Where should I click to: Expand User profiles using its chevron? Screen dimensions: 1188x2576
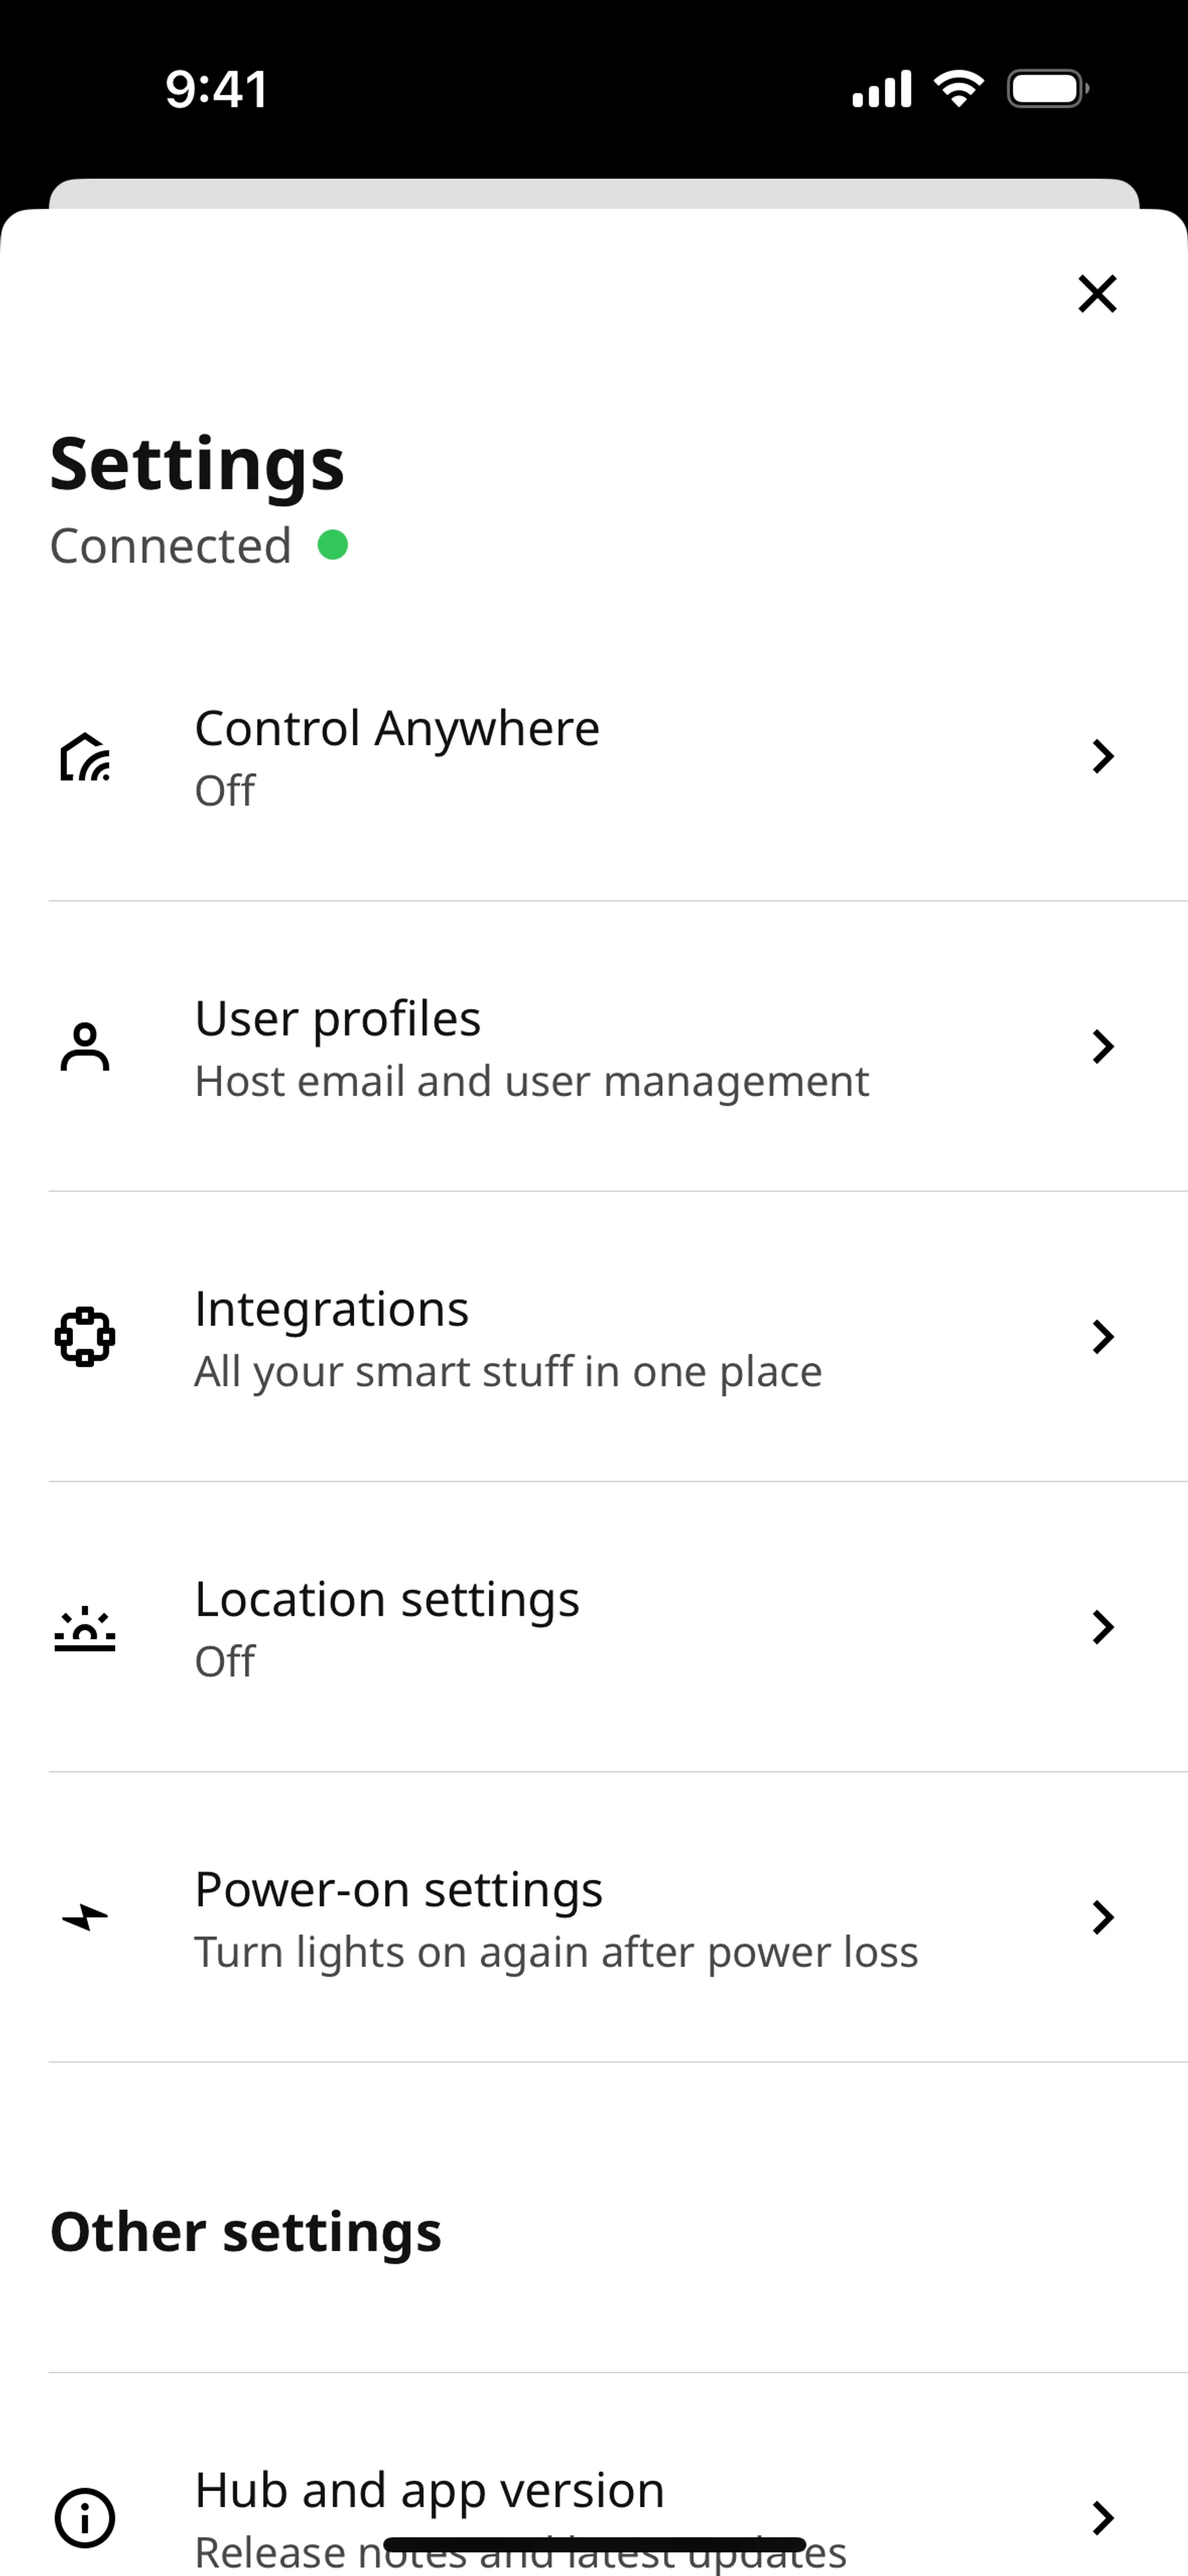[1102, 1047]
